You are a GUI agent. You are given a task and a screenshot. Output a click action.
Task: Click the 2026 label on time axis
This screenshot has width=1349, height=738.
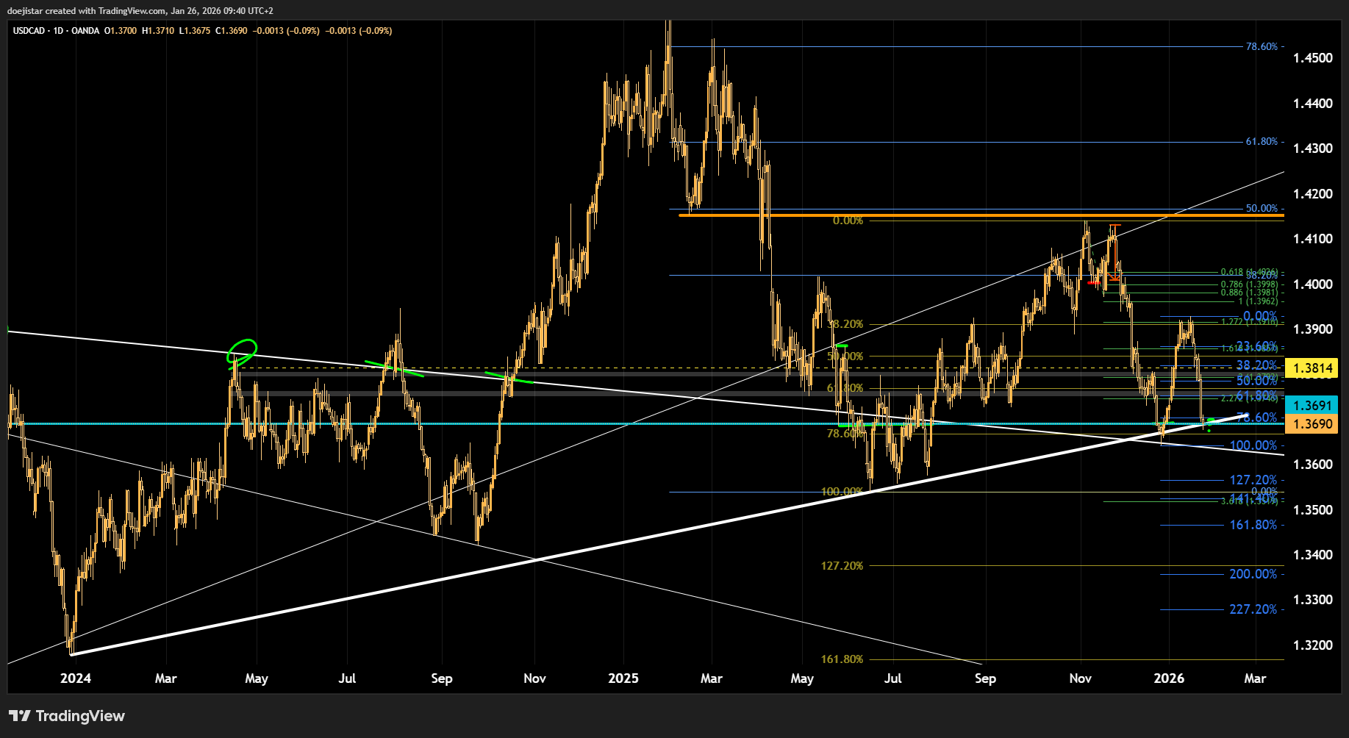tap(1169, 678)
